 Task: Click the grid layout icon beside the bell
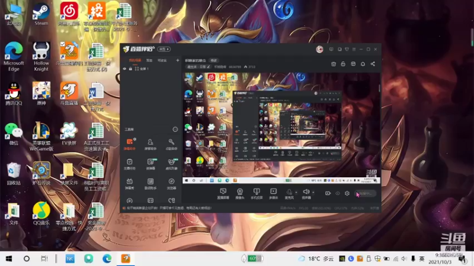353,64
